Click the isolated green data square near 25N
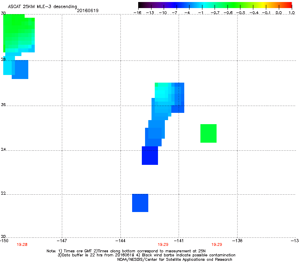This screenshot has height=262, width=299. (x=208, y=133)
